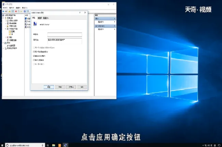Image resolution: width=222 pixels, height=147 pixels.
Task: Open 更多操作 submenu under 用户 section
Action: tap(105, 22)
